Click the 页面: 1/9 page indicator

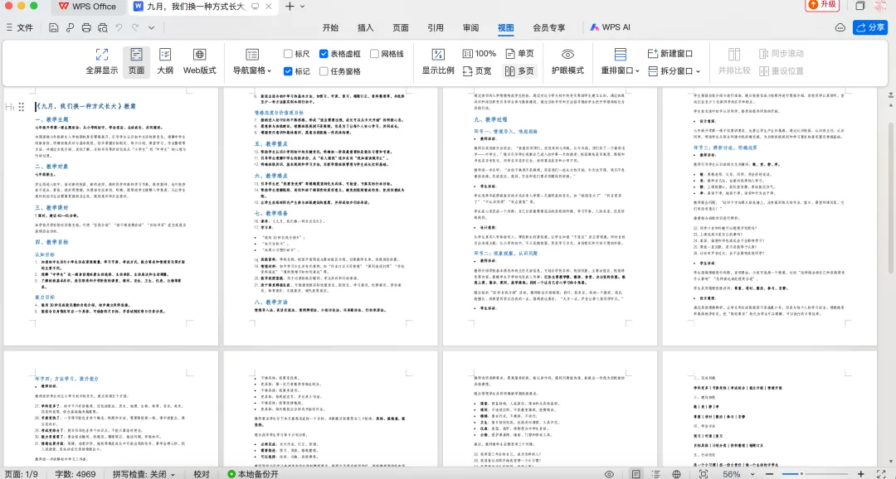(x=21, y=474)
